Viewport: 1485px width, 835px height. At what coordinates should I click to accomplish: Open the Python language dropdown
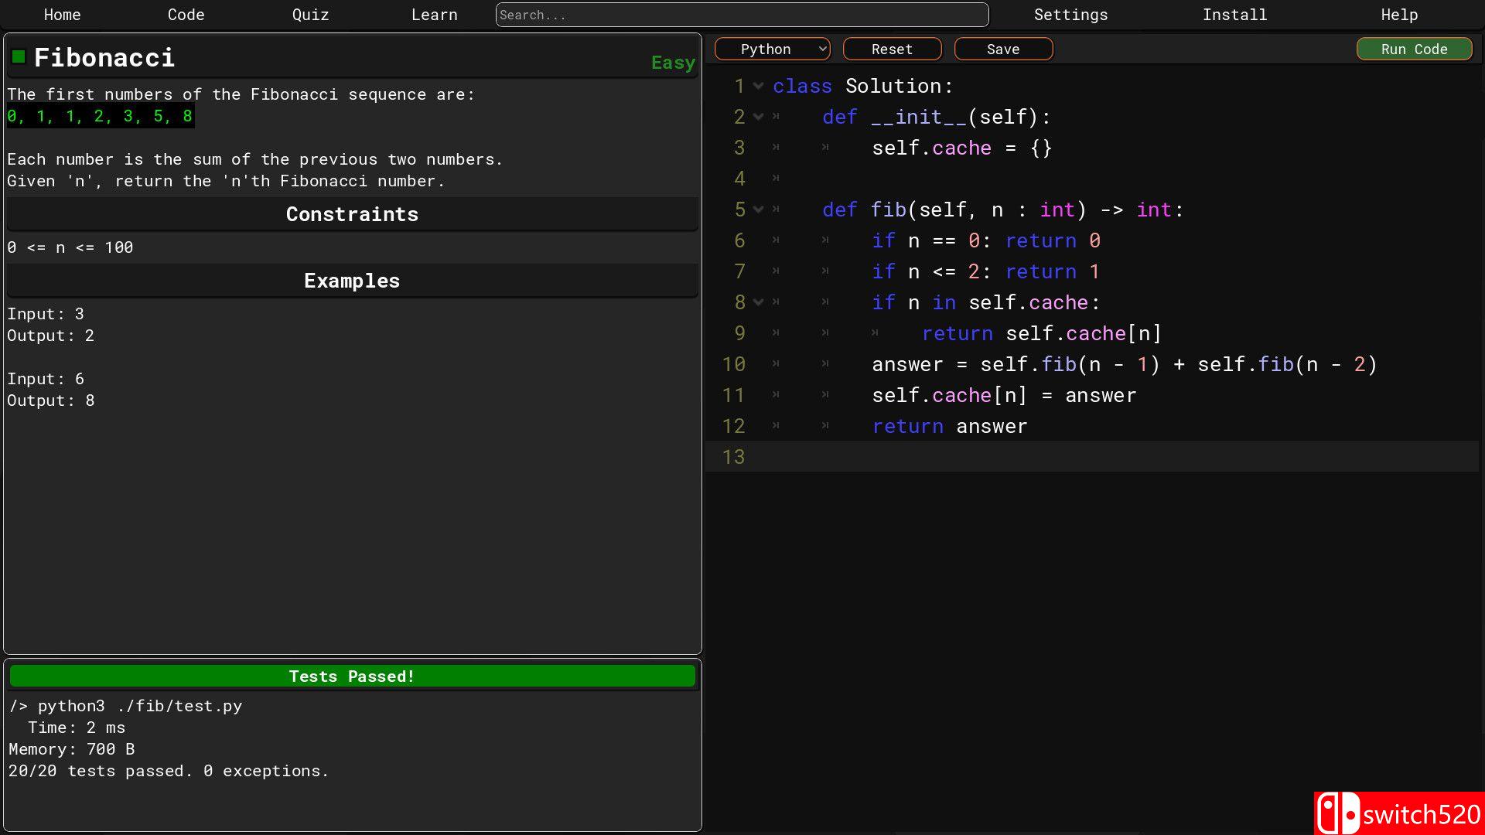[x=772, y=49]
